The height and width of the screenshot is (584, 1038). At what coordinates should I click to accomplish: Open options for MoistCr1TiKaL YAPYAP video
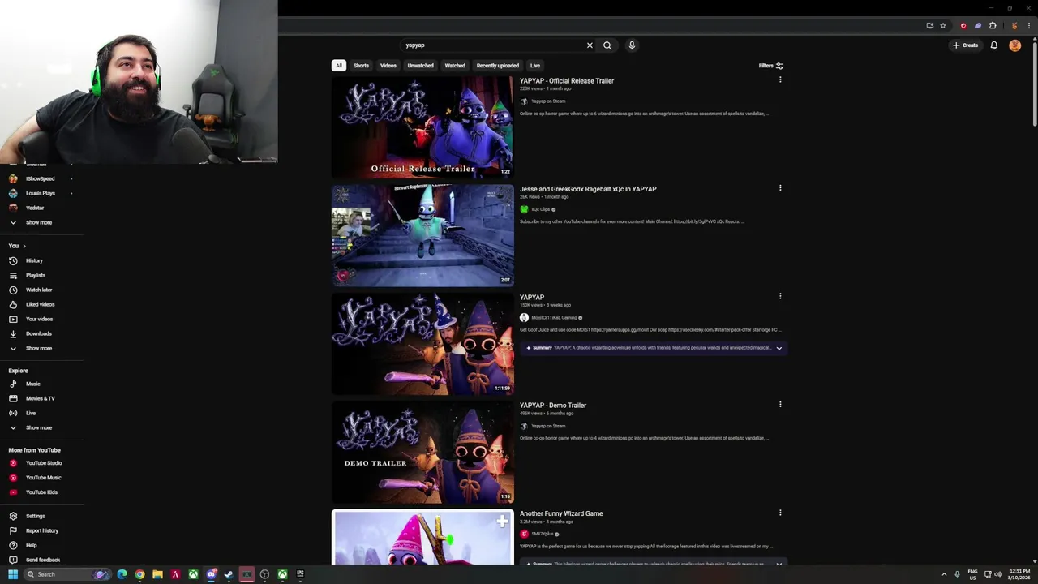(x=780, y=296)
